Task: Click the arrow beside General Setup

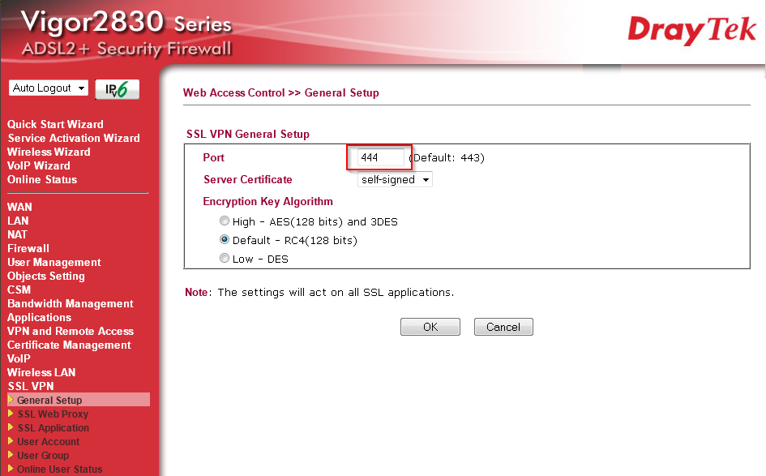Action: coord(11,400)
